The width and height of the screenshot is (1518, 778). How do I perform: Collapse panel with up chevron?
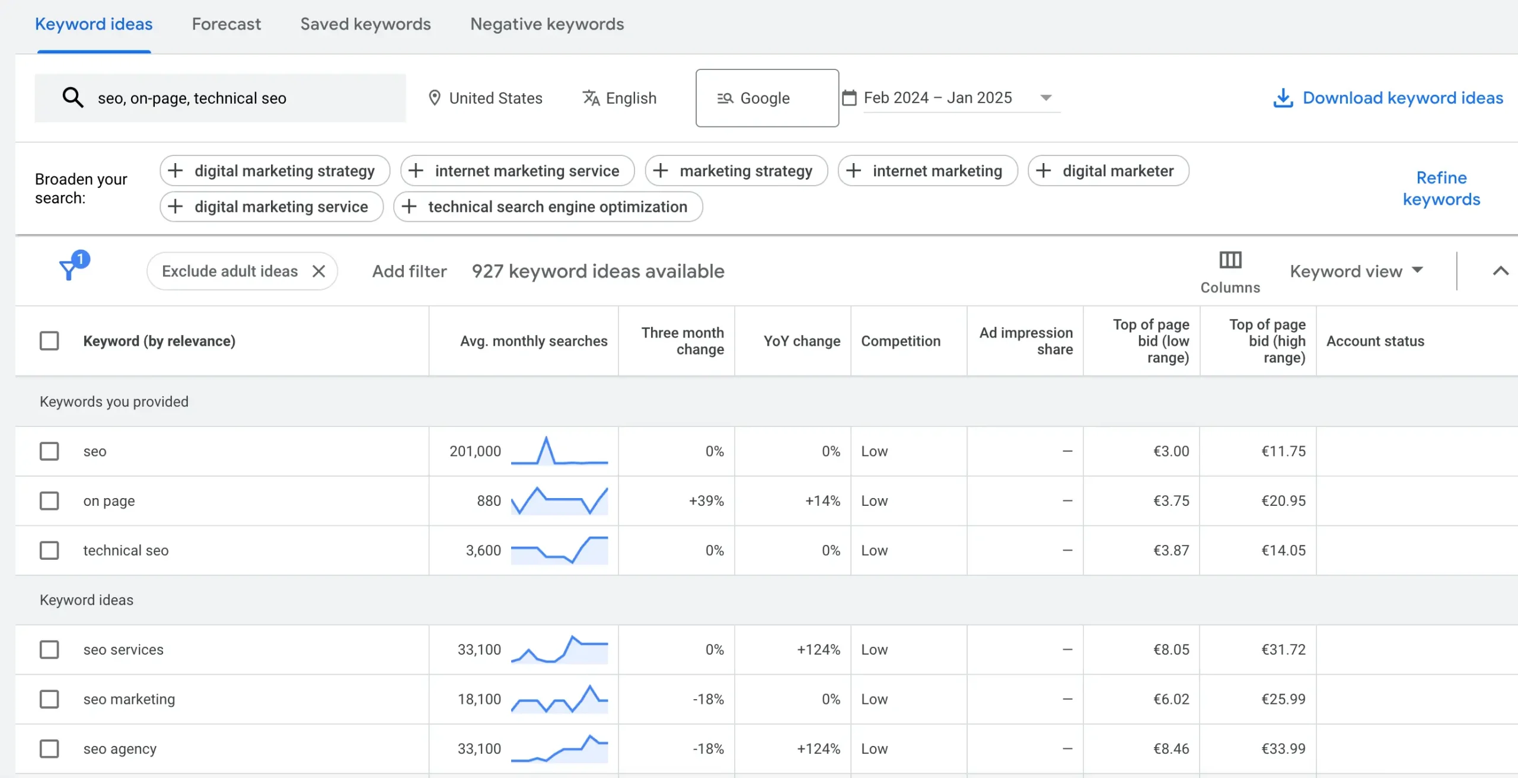[x=1500, y=271]
